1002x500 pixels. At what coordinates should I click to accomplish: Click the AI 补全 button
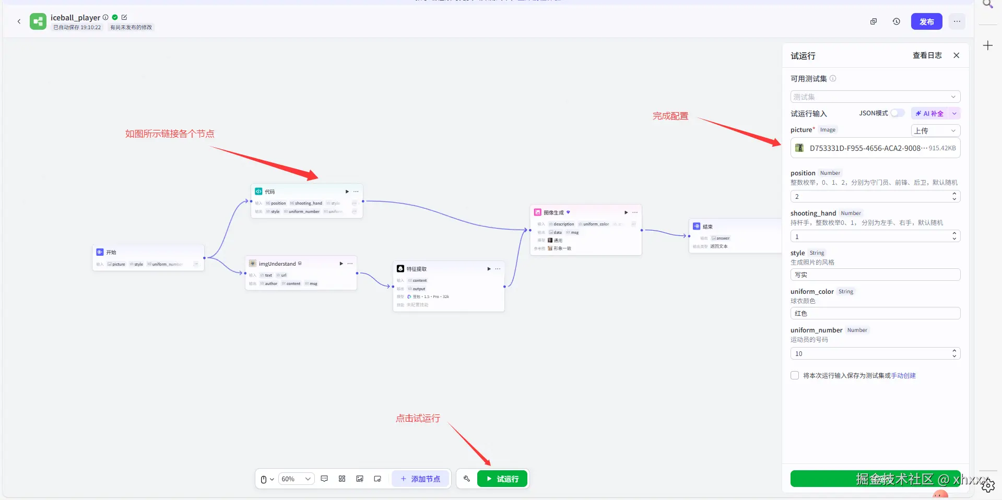pyautogui.click(x=929, y=113)
